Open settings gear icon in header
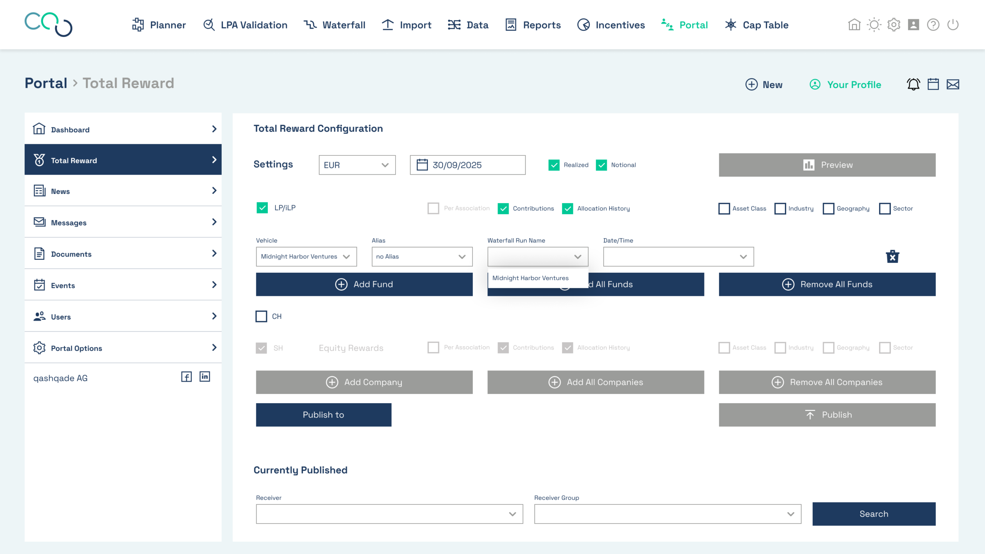The width and height of the screenshot is (985, 554). click(x=894, y=25)
